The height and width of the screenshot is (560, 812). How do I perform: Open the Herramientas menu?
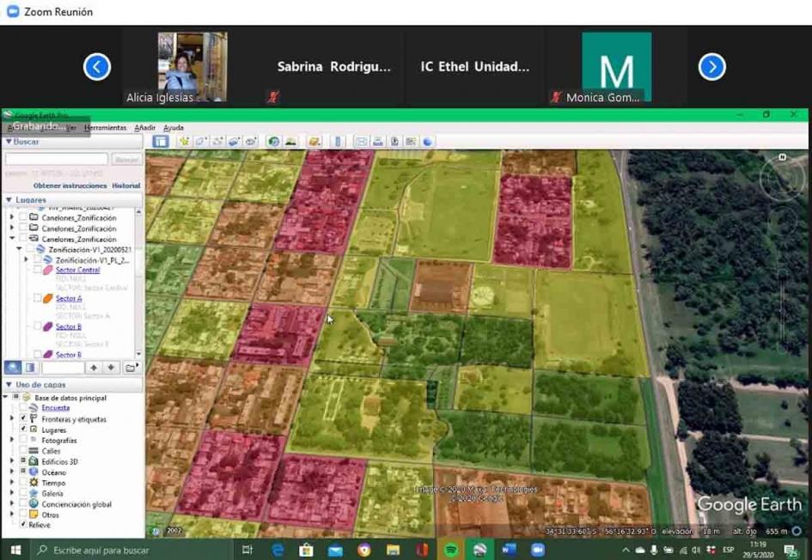coord(105,127)
